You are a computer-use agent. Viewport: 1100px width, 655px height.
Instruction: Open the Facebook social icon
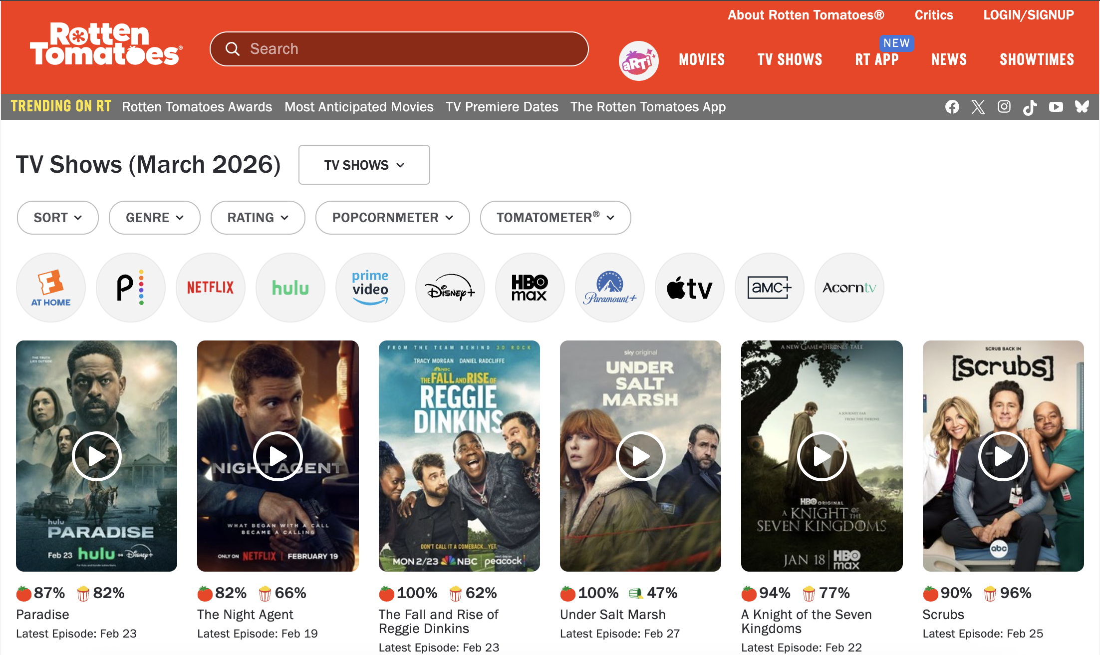952,107
